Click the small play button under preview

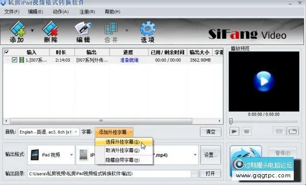235,131
